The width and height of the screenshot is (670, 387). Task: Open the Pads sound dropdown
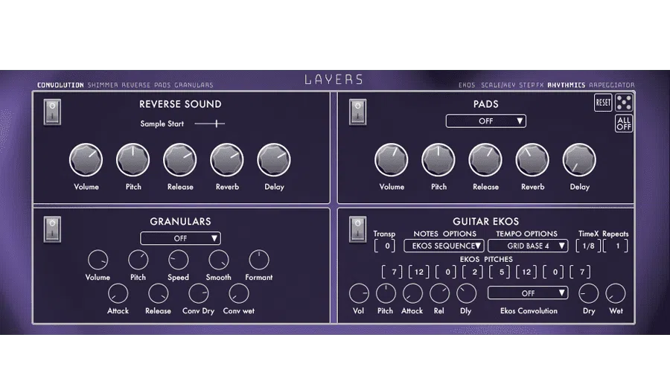pos(485,121)
